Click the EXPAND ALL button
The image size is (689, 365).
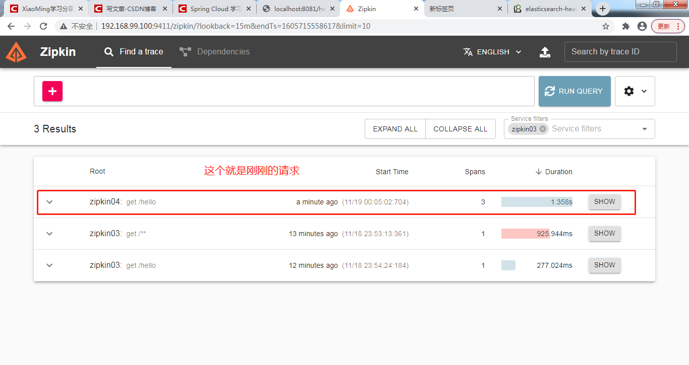[395, 129]
